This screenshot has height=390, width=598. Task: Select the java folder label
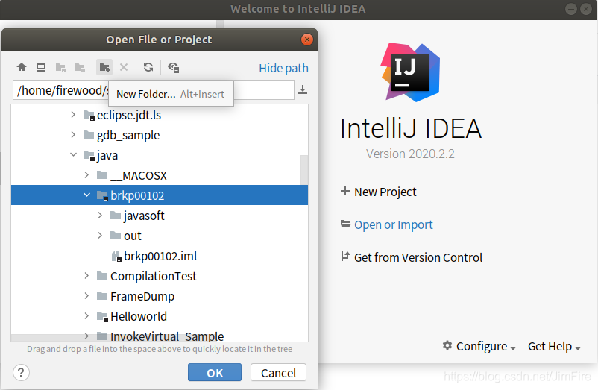[x=107, y=156]
